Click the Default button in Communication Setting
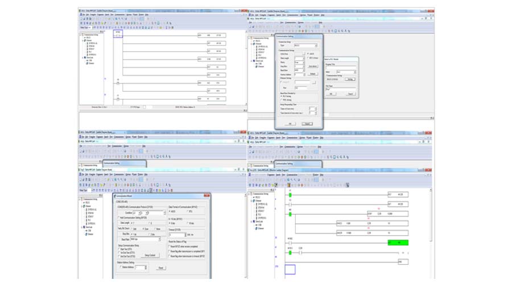512x284 pixels. (313, 74)
